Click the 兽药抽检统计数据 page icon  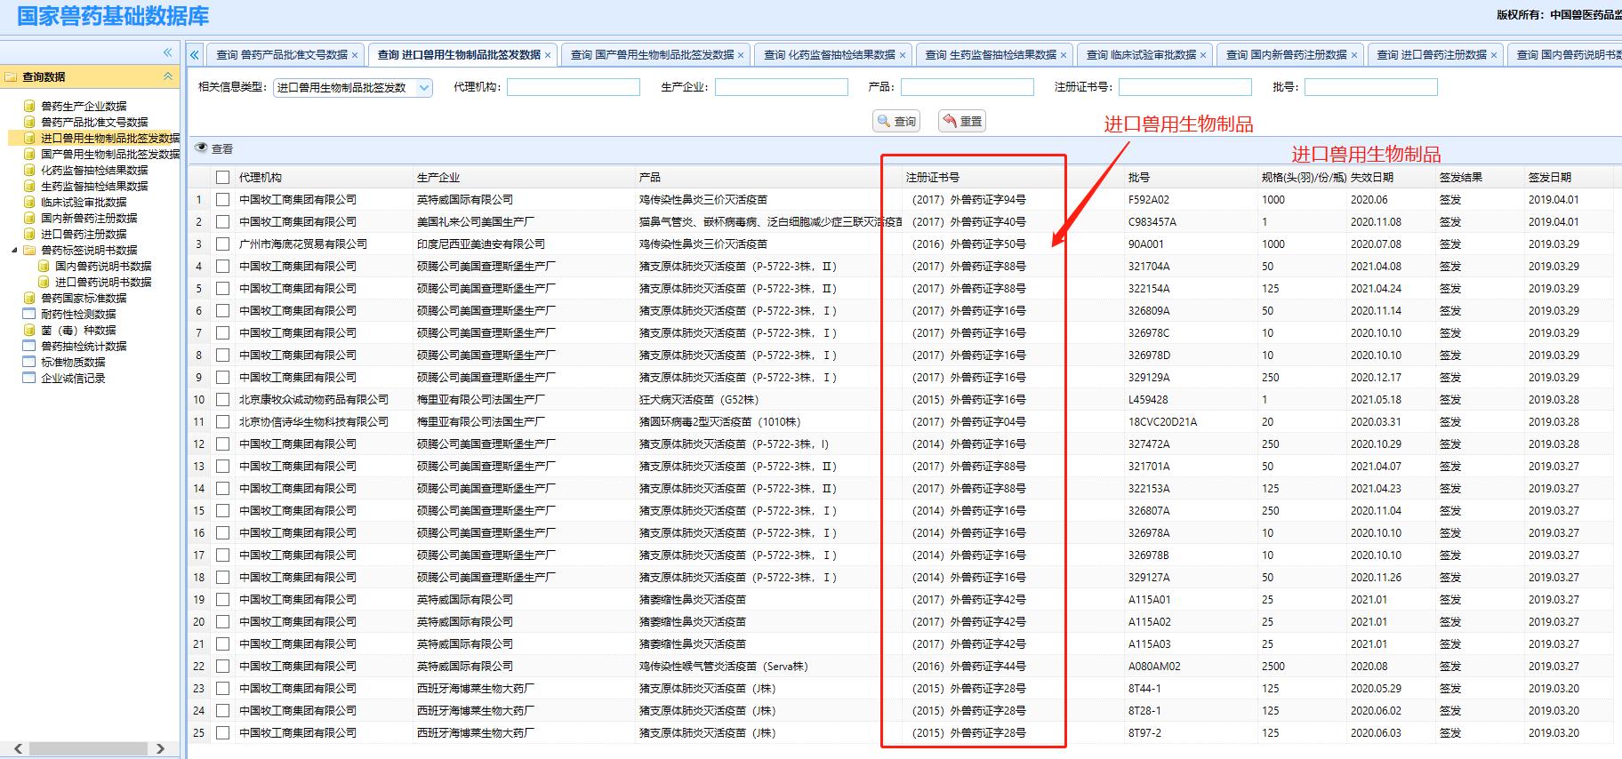pyautogui.click(x=29, y=346)
